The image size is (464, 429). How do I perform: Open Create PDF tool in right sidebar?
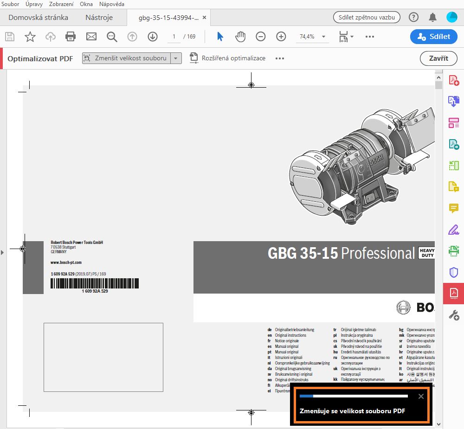(x=454, y=80)
